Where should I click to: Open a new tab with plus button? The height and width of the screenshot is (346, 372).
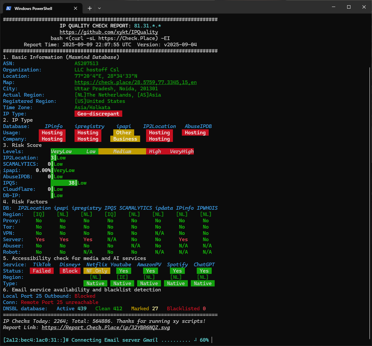[90, 8]
